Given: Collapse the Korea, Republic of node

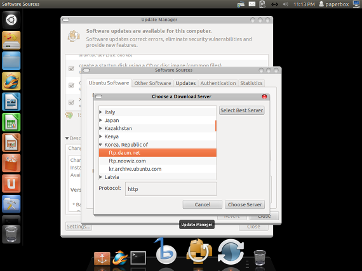Looking at the screenshot, I should [x=100, y=145].
